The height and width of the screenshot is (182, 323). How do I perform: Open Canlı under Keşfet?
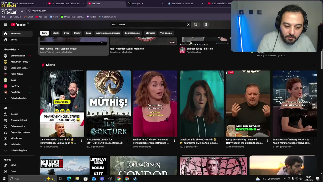[x=17, y=171]
